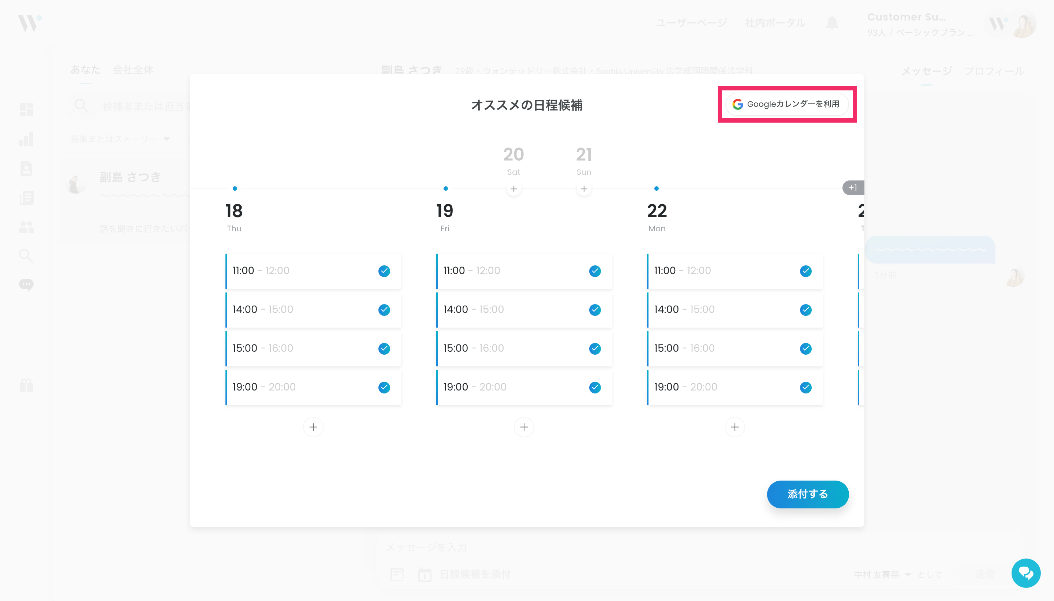Open the notification bell
This screenshot has width=1054, height=601.
(x=832, y=23)
